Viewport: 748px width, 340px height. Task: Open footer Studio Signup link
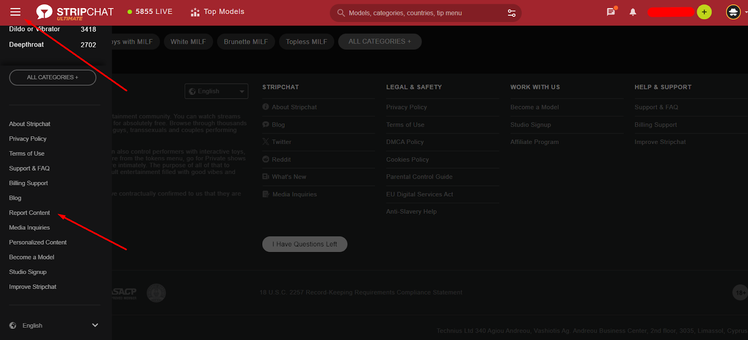tap(531, 125)
